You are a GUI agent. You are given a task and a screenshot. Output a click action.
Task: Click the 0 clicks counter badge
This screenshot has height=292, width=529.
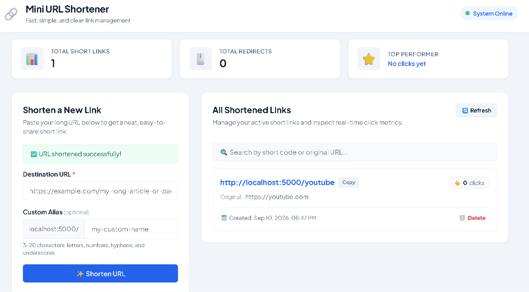[x=468, y=183]
